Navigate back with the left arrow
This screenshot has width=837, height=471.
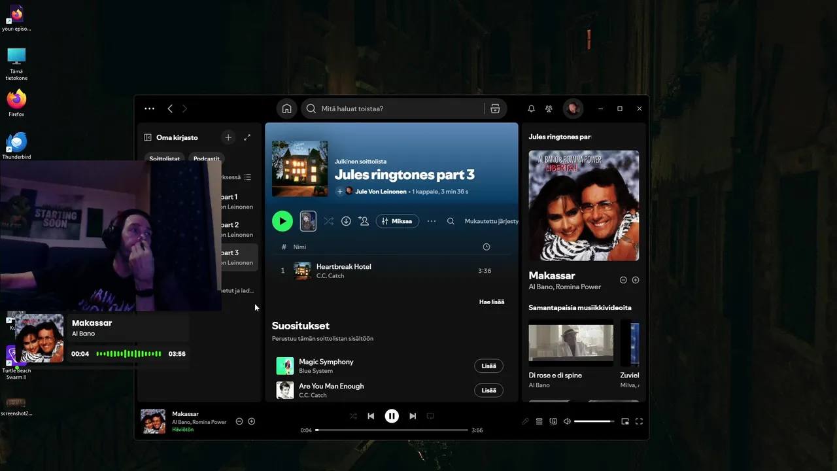click(170, 109)
